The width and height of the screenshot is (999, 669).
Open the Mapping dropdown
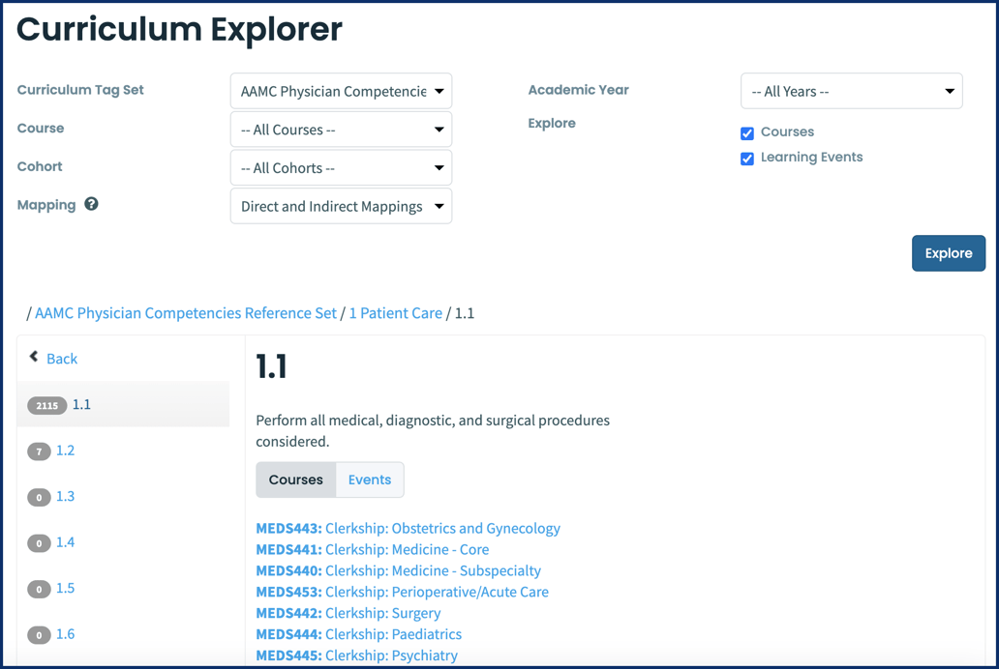(x=341, y=206)
